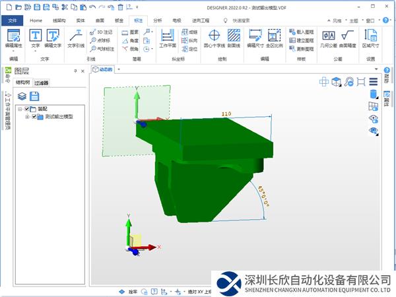Toggle the 测试输出模型 layer checkbox
The image size is (396, 297).
34,117
